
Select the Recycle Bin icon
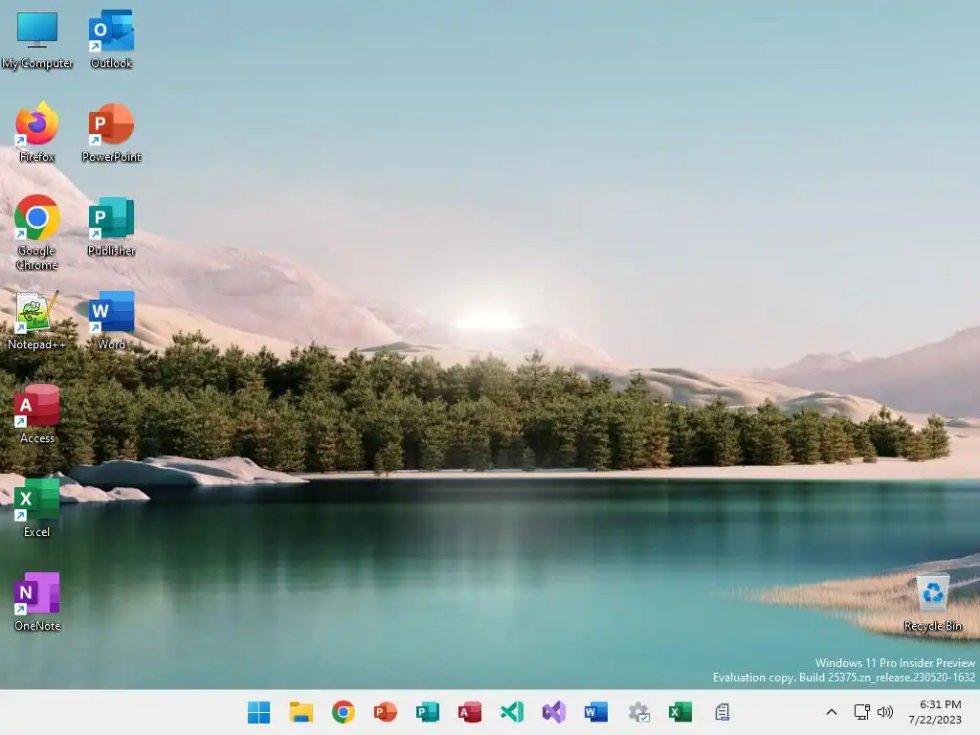coord(932,603)
